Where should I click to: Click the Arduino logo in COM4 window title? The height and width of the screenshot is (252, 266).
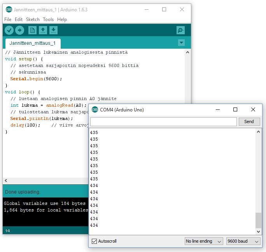point(95,109)
